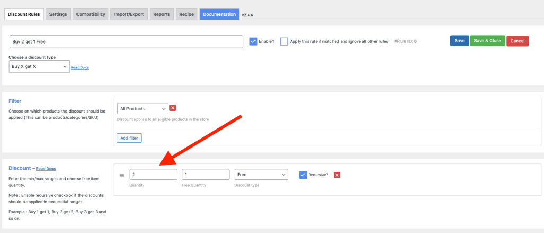Focus the rule title field 'Buy 2 get 1 Free'
The height and width of the screenshot is (233, 544).
click(126, 41)
